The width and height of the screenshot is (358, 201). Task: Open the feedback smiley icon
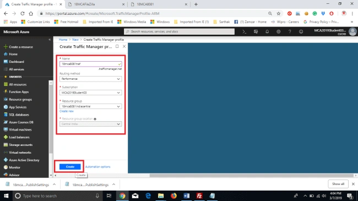click(x=301, y=32)
